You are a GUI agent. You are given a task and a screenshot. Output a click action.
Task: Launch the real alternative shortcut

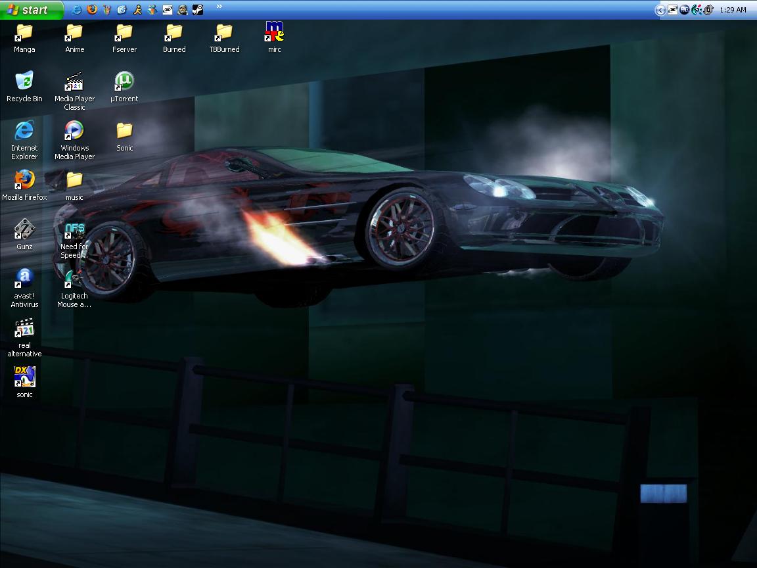[x=24, y=338]
